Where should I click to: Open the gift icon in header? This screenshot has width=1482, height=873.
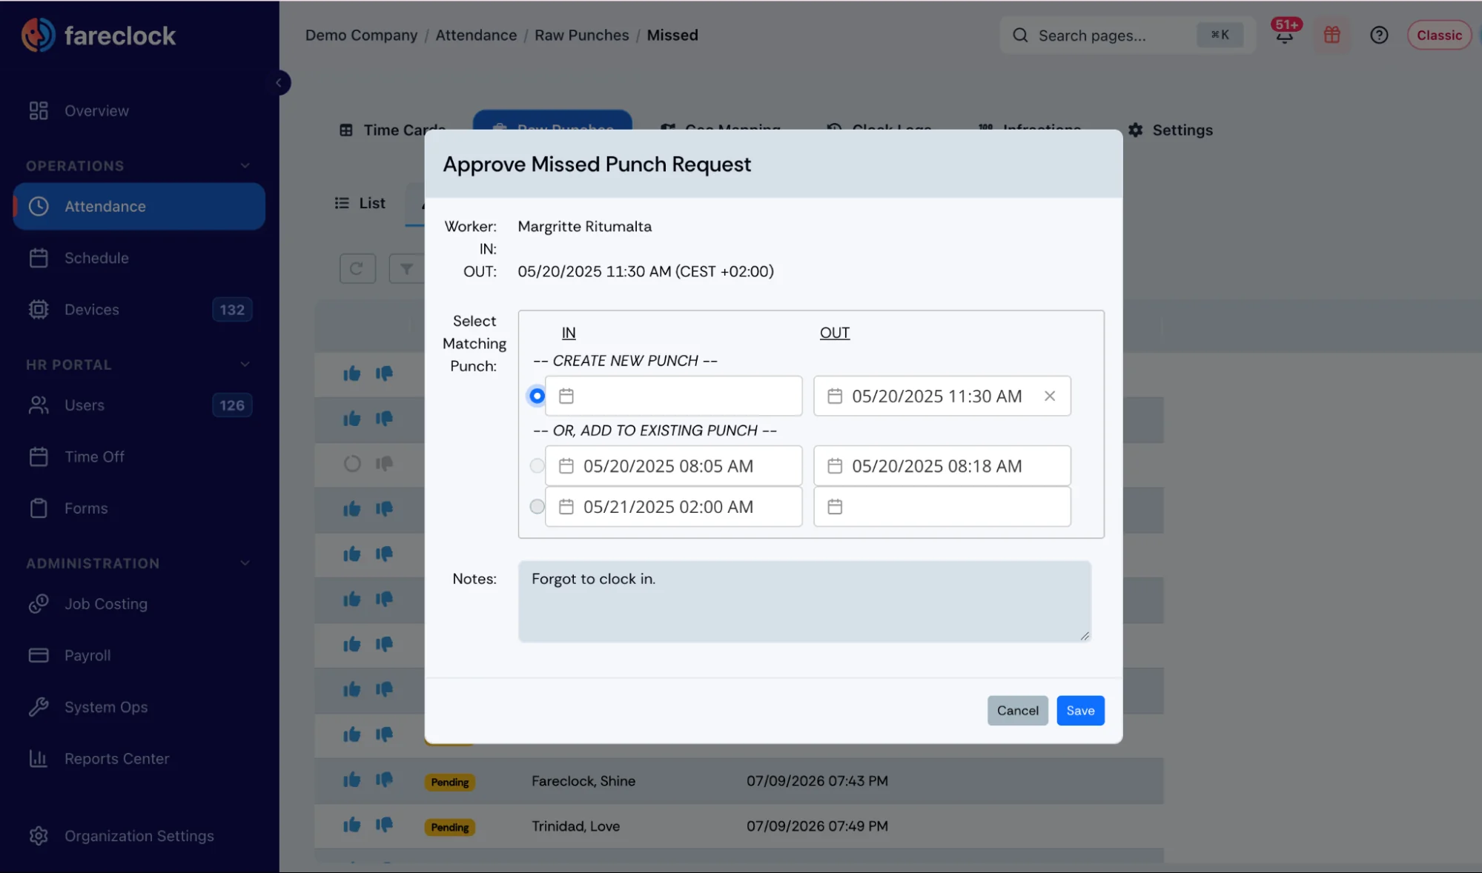[1332, 35]
